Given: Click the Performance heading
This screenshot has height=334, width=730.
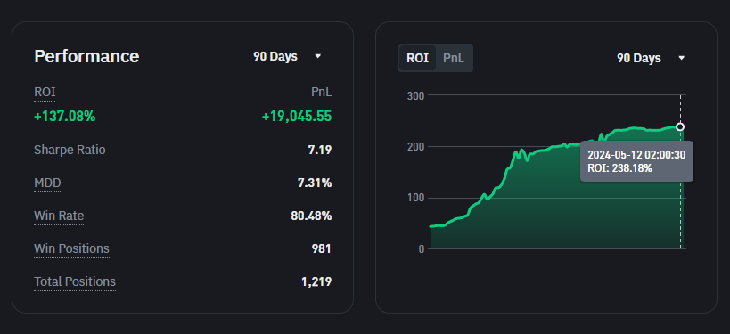Looking at the screenshot, I should coord(86,56).
